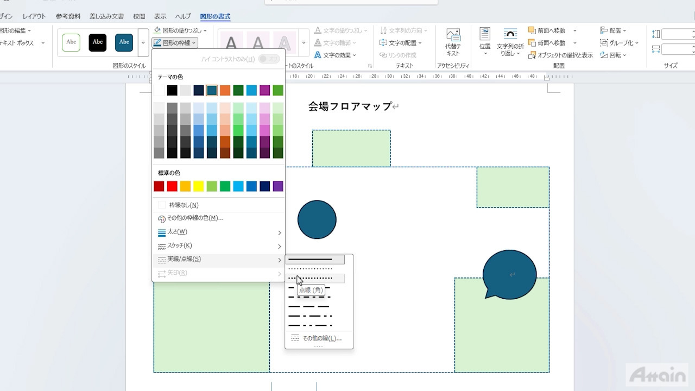Choose その他の線 more lines option

319,338
